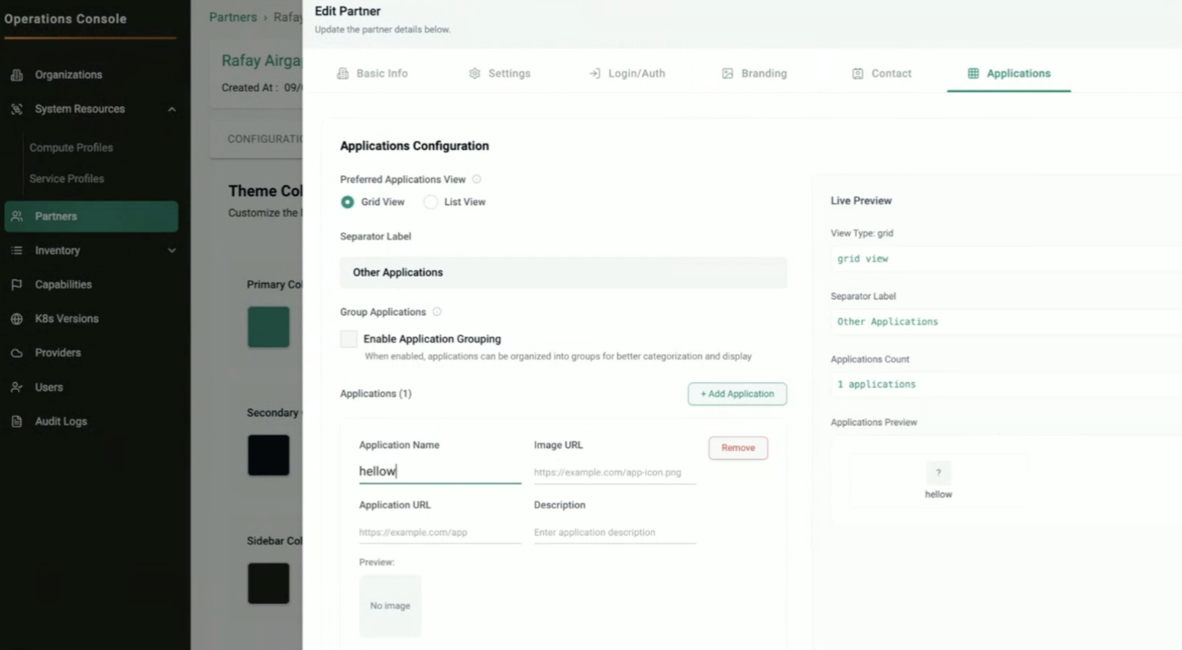Viewport: 1182px width, 650px height.
Task: Click the Organizations building icon in sidebar
Action: 17,75
